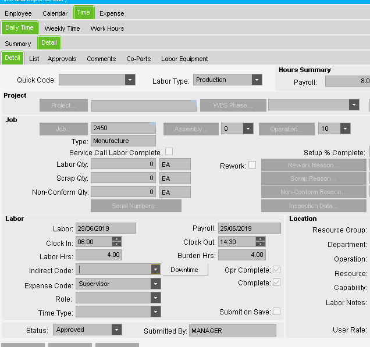Image resolution: width=370 pixels, height=347 pixels.
Task: Expand the Labor Type dropdown
Action: (257, 80)
